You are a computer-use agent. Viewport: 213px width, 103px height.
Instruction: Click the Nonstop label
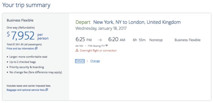[x=156, y=40]
